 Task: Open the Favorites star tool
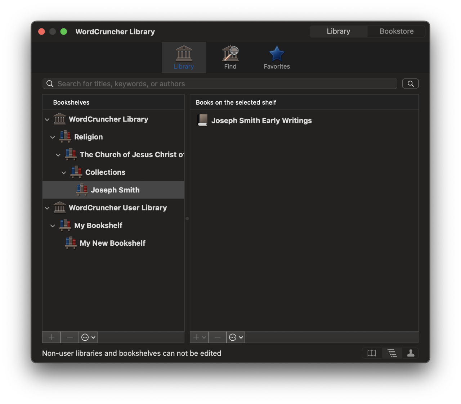tap(277, 58)
